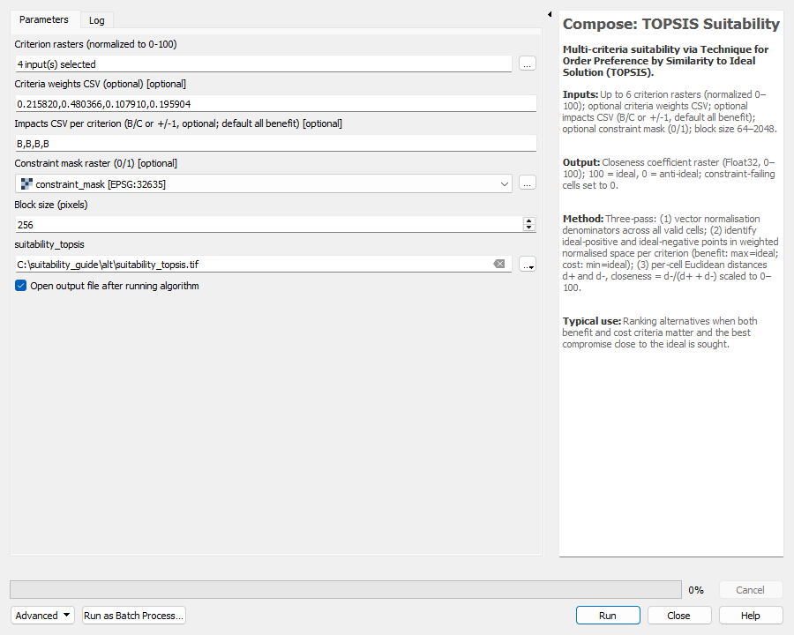Click the Compose: TOPSIS Suitability heading
This screenshot has width=794, height=635.
(x=671, y=25)
